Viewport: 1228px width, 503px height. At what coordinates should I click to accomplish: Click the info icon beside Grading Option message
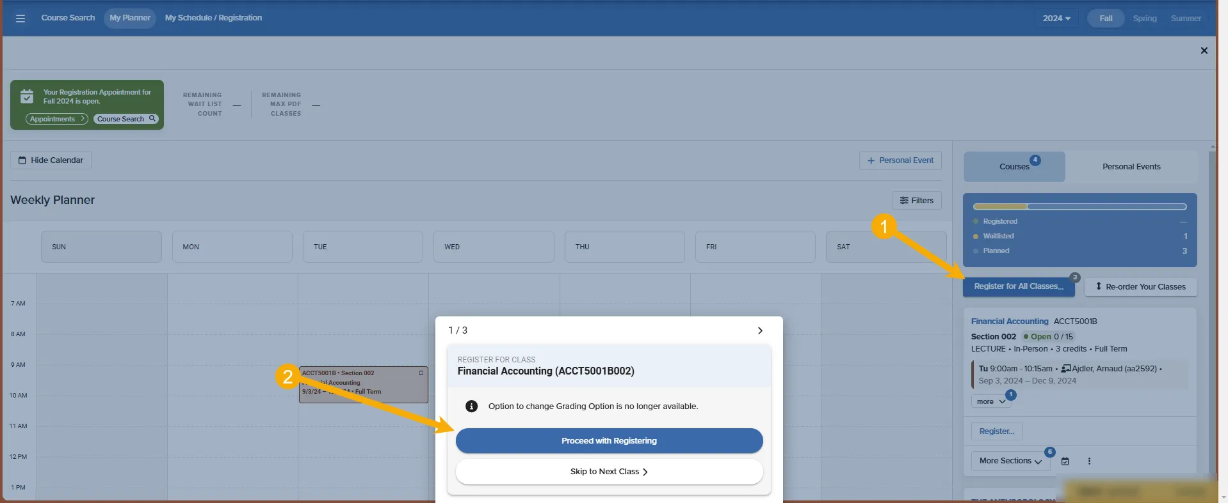[471, 406]
